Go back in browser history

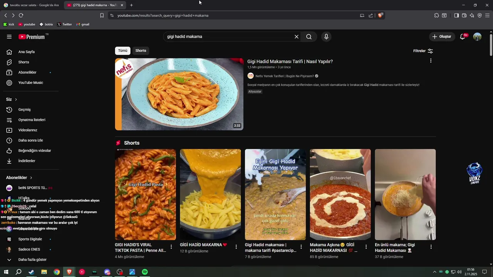pyautogui.click(x=5, y=15)
